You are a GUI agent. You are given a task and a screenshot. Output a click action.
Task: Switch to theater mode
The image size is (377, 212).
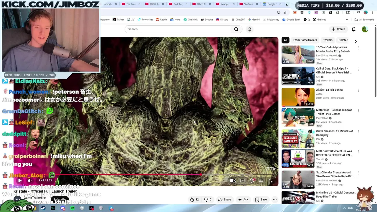coord(261,180)
